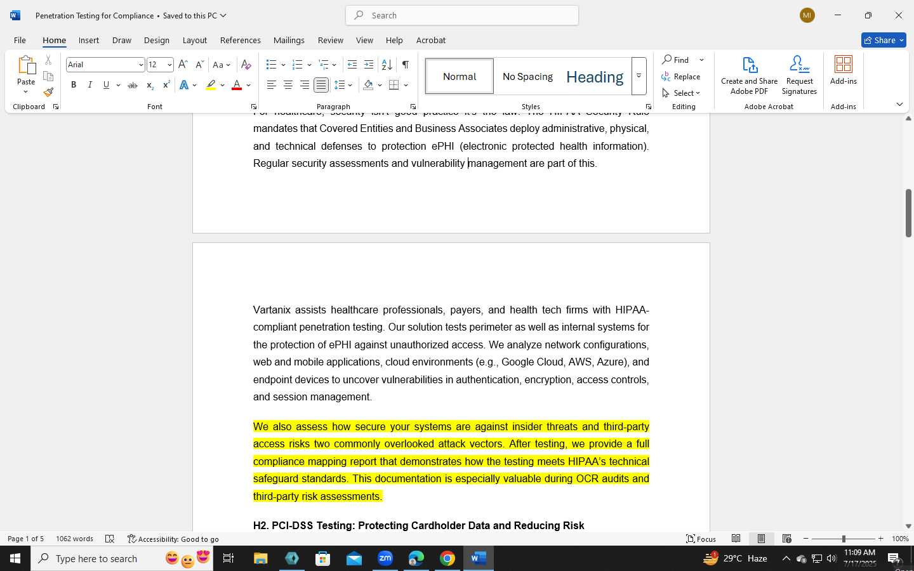Decrease paragraph indent
The image size is (914, 571).
click(352, 65)
